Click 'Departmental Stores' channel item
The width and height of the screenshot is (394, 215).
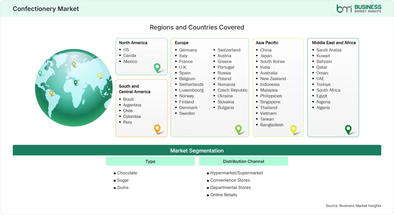(x=230, y=187)
